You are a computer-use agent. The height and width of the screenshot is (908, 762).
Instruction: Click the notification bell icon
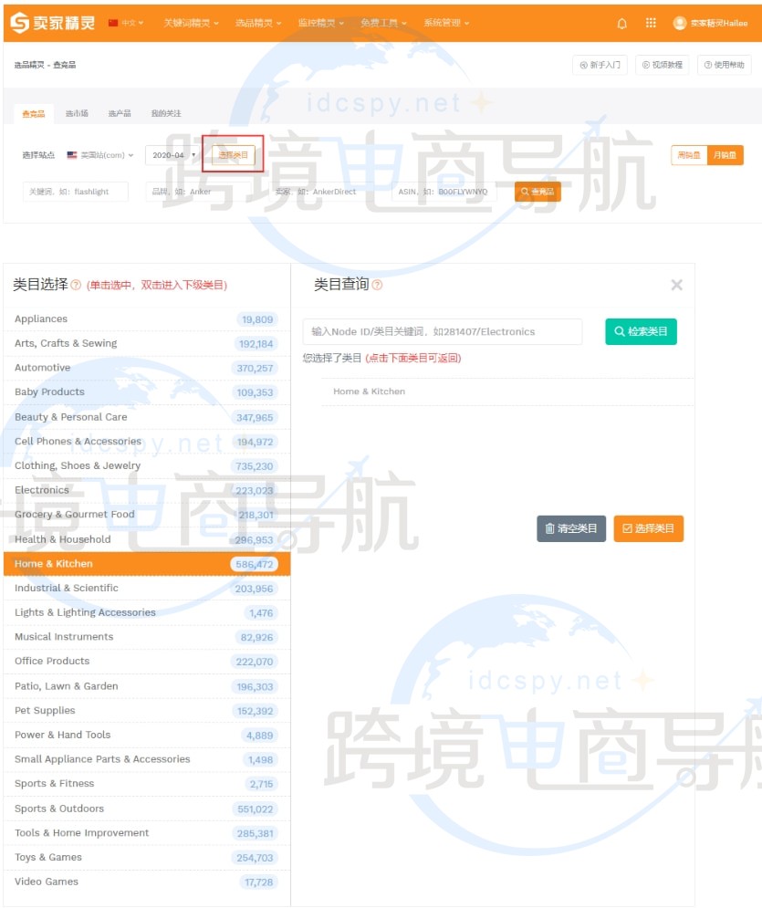point(622,23)
